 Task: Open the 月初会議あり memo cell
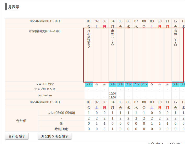pos(89,39)
